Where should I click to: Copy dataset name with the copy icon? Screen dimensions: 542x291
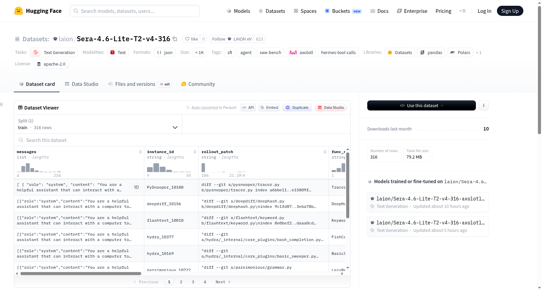[175, 39]
